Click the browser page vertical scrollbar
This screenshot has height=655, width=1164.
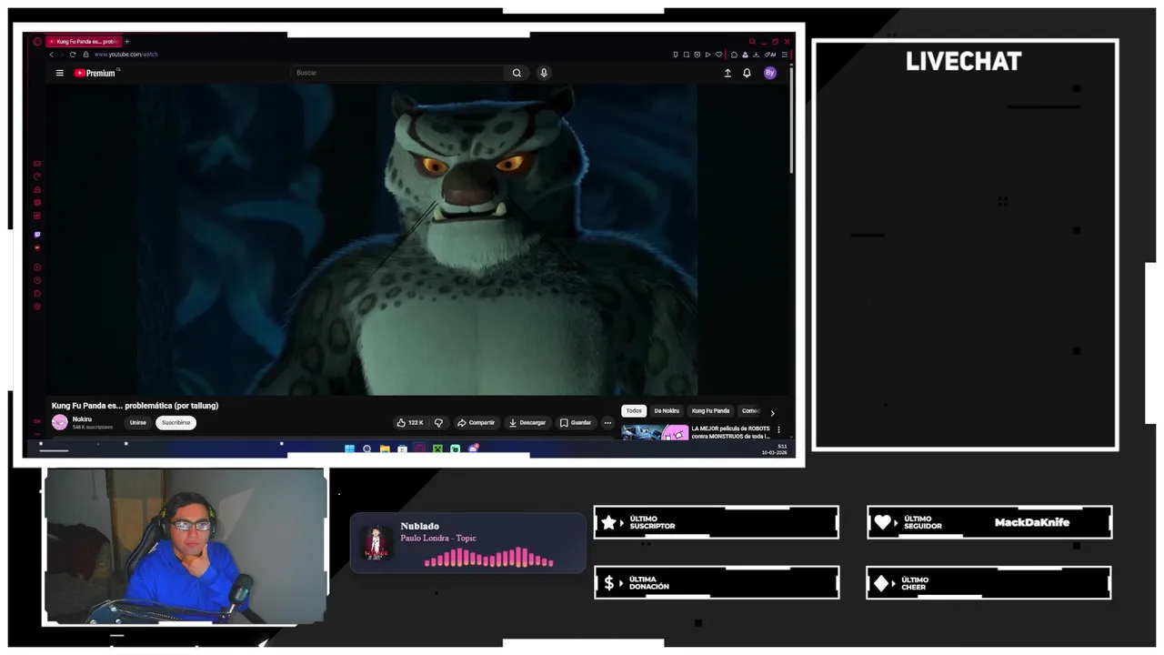pyautogui.click(x=791, y=119)
